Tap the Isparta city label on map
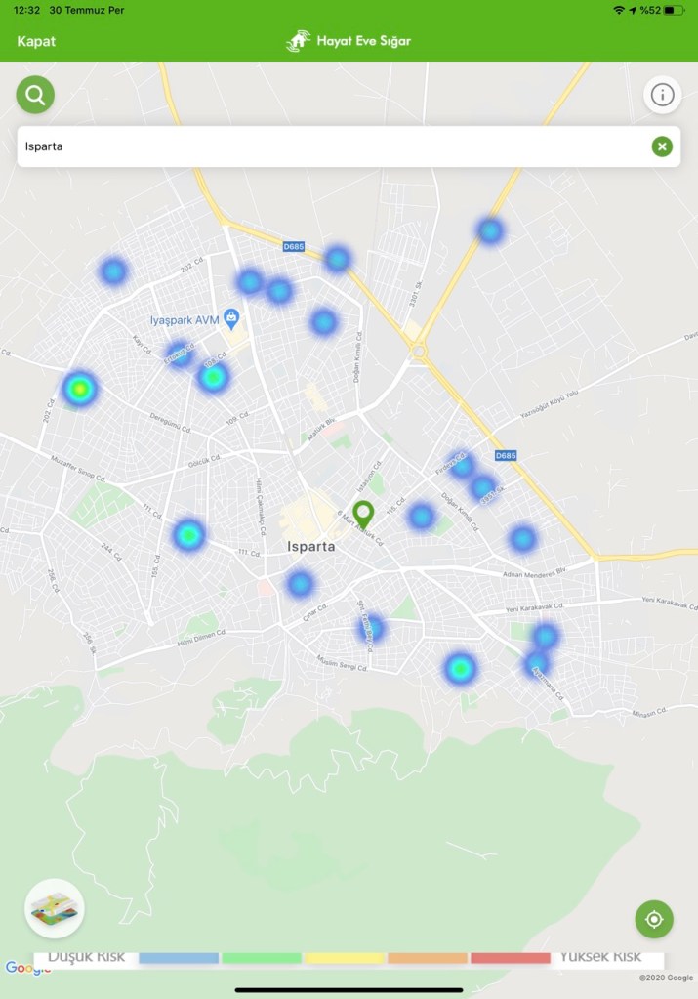The height and width of the screenshot is (999, 698). tap(311, 547)
